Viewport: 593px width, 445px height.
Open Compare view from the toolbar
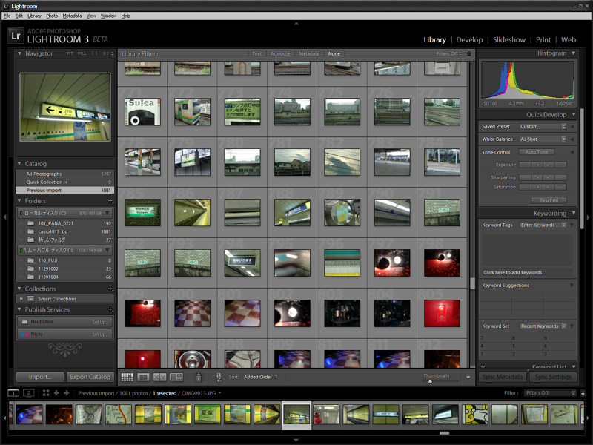pos(159,377)
